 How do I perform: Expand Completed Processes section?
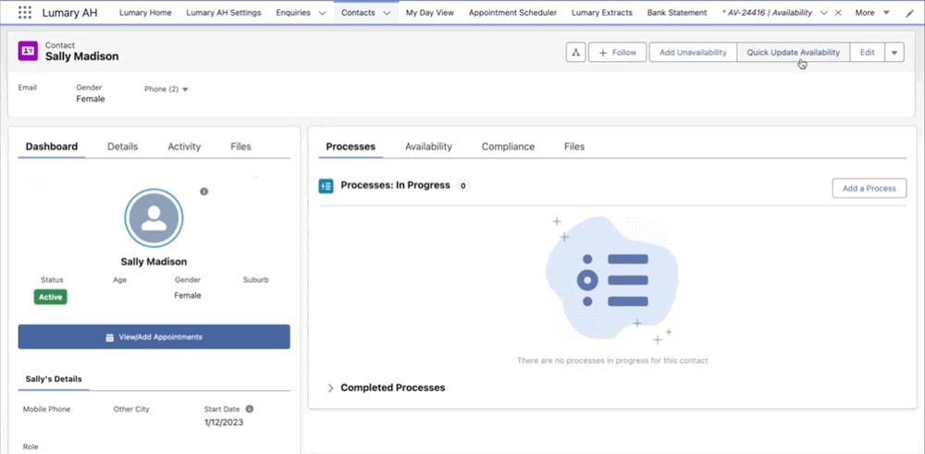(x=332, y=388)
